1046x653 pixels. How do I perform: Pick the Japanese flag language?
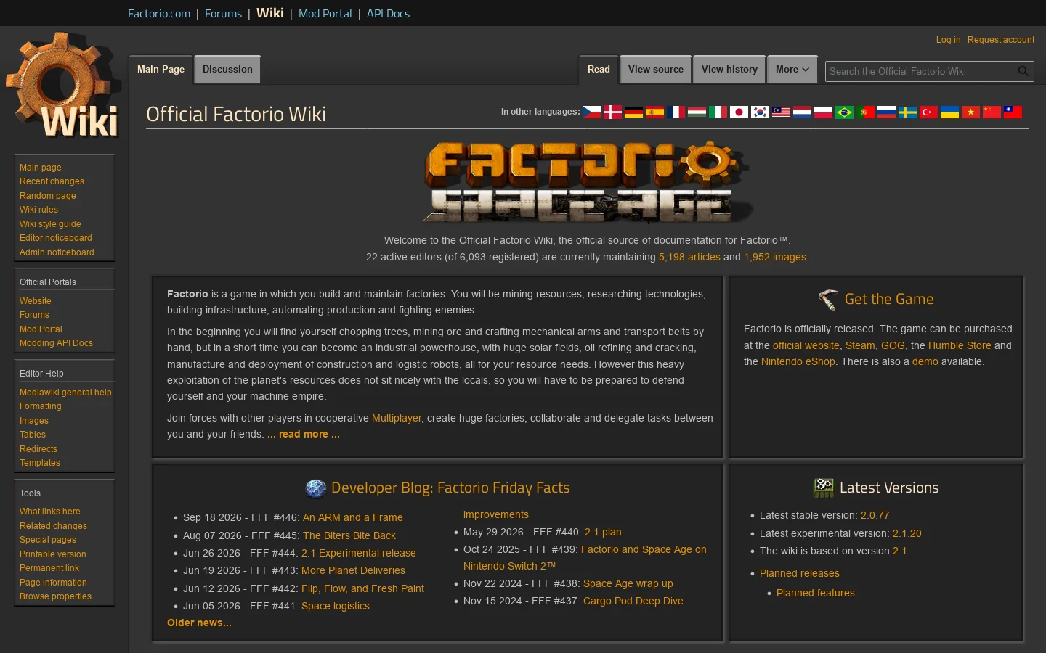739,112
